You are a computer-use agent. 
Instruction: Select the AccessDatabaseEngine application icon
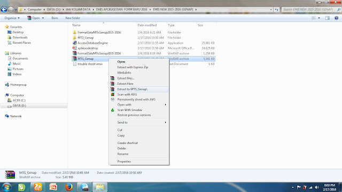[75, 43]
